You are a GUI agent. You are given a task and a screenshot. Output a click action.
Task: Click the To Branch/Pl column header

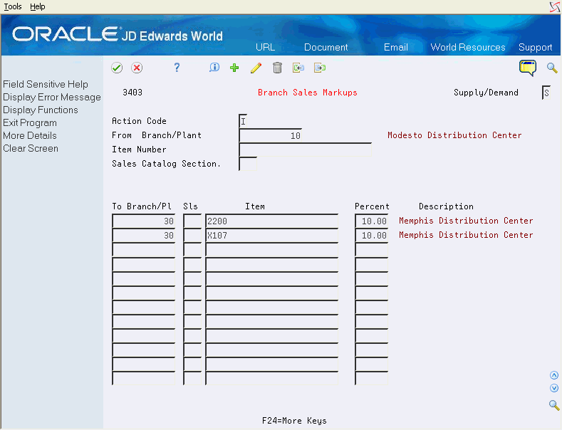(x=142, y=206)
